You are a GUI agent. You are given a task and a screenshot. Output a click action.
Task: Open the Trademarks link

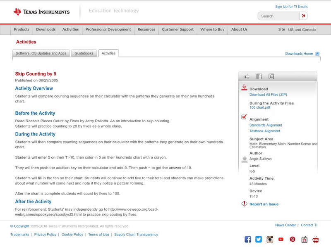19,235
